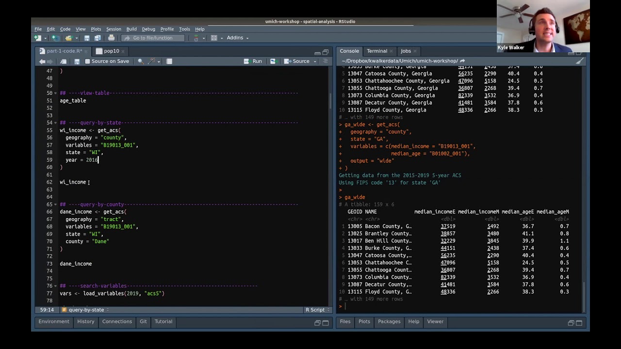Open the Build menu
621x349 pixels.
131,29
